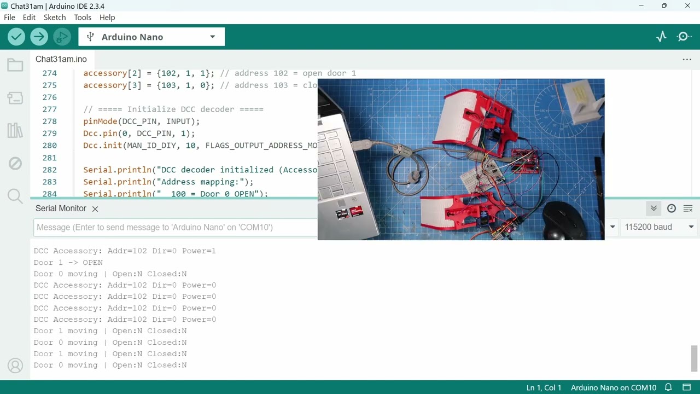Close the Serial Monitor tab
This screenshot has width=700, height=394.
point(95,208)
